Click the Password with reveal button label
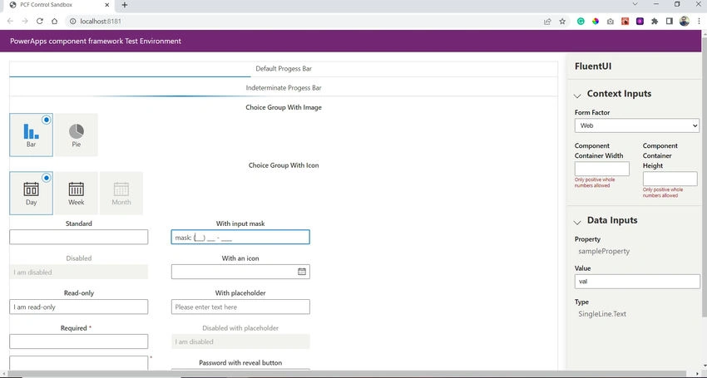The height and width of the screenshot is (378, 707). pyautogui.click(x=240, y=363)
